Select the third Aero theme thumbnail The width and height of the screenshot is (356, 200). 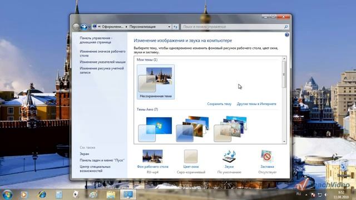tap(230, 129)
